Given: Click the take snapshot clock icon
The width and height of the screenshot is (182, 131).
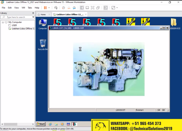Looking at the screenshot, I should click(x=63, y=8).
